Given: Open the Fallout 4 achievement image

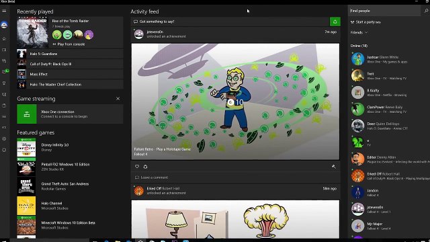Looking at the screenshot, I should [235, 102].
